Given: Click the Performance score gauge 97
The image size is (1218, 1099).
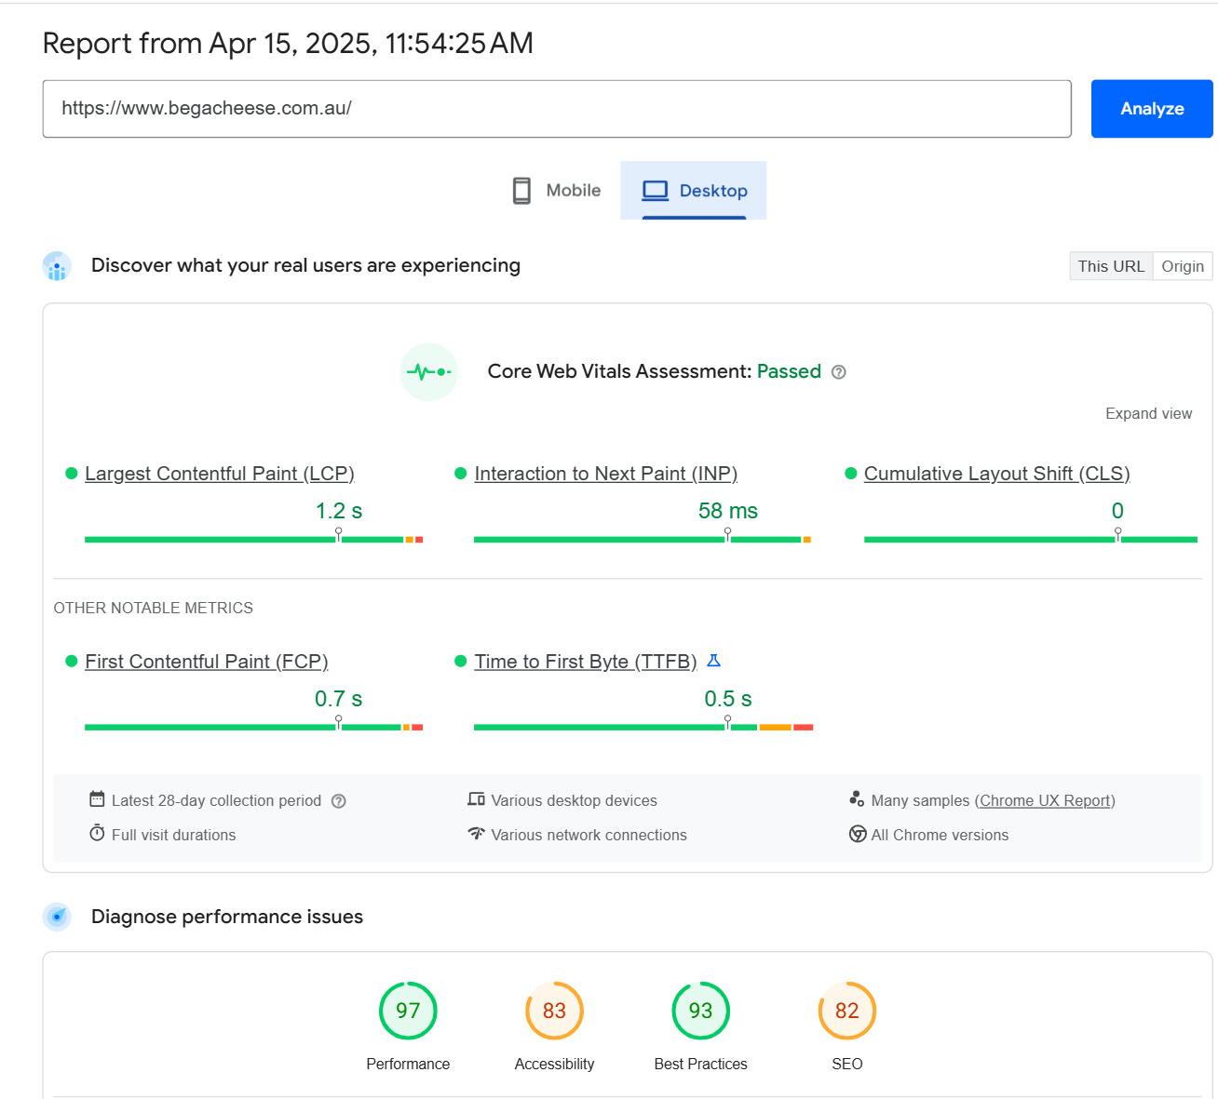Looking at the screenshot, I should [408, 1011].
